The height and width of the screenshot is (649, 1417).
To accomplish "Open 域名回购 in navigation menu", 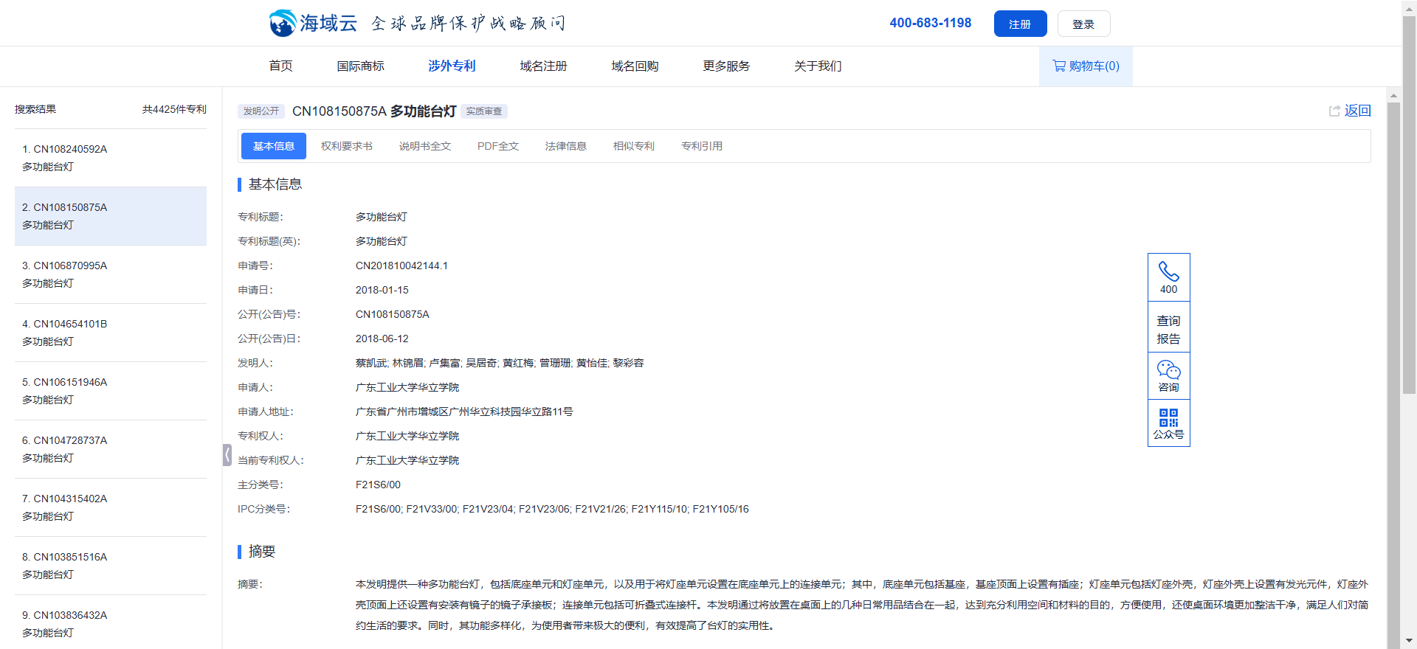I will [x=635, y=66].
